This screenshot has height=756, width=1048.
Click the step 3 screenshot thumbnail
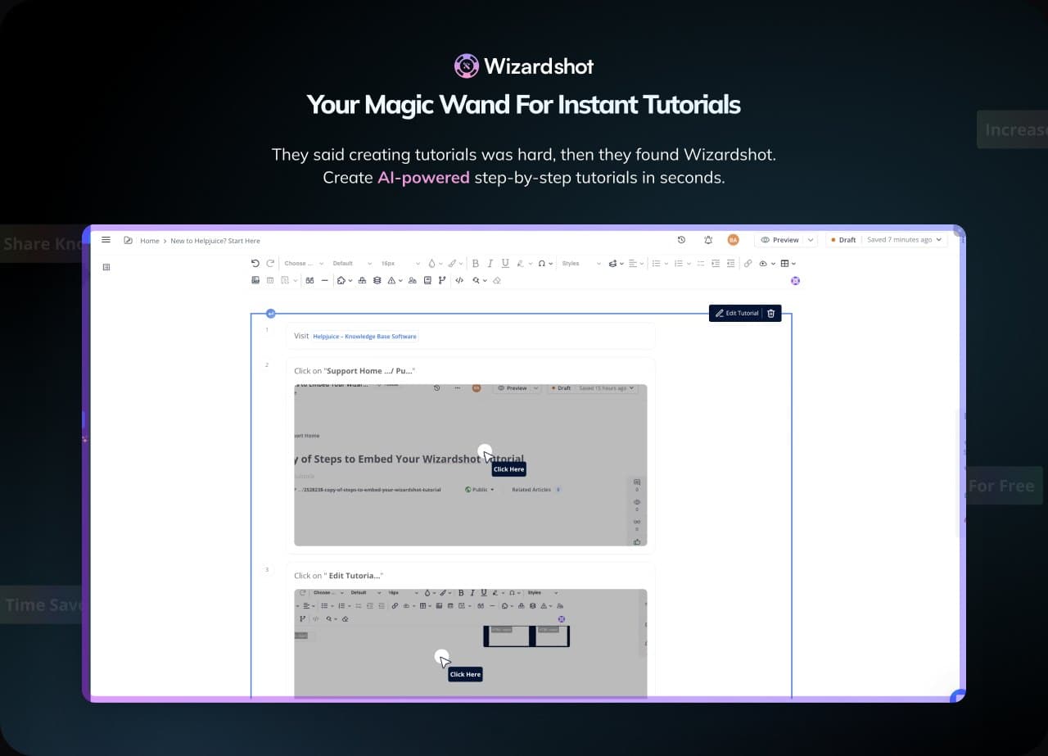(471, 643)
